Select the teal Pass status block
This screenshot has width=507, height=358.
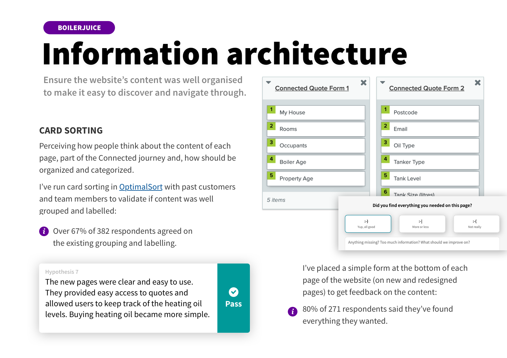click(x=234, y=298)
